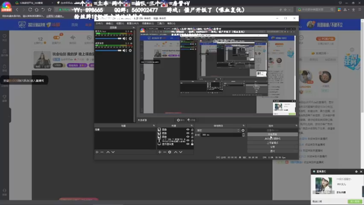Open scene transition type dropdown

(218, 130)
